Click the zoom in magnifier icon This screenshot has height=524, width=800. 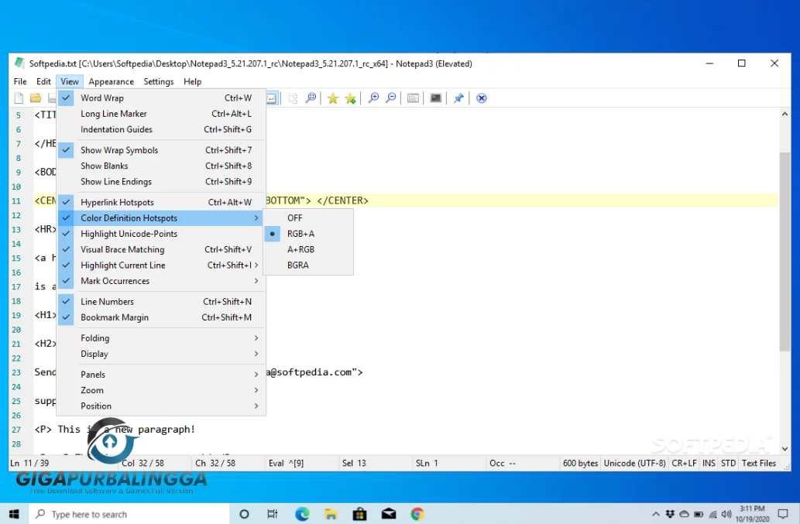pyautogui.click(x=373, y=98)
